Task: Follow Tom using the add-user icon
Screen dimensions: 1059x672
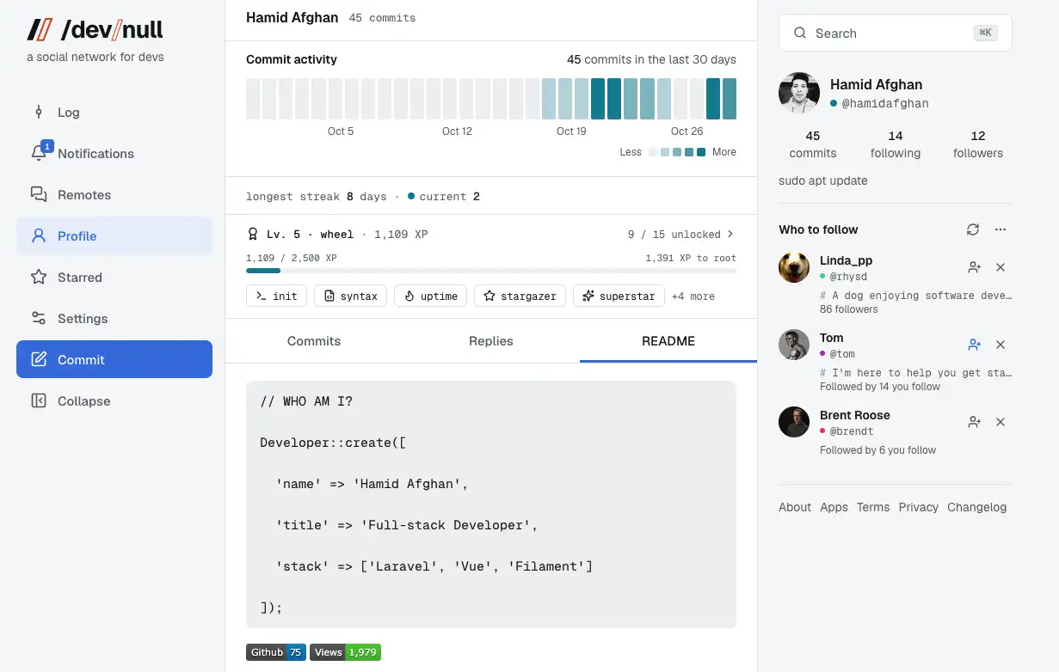Action: [975, 345]
